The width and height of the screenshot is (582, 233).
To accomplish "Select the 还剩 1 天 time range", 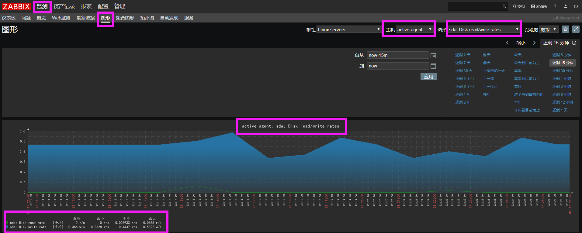I will [560, 110].
